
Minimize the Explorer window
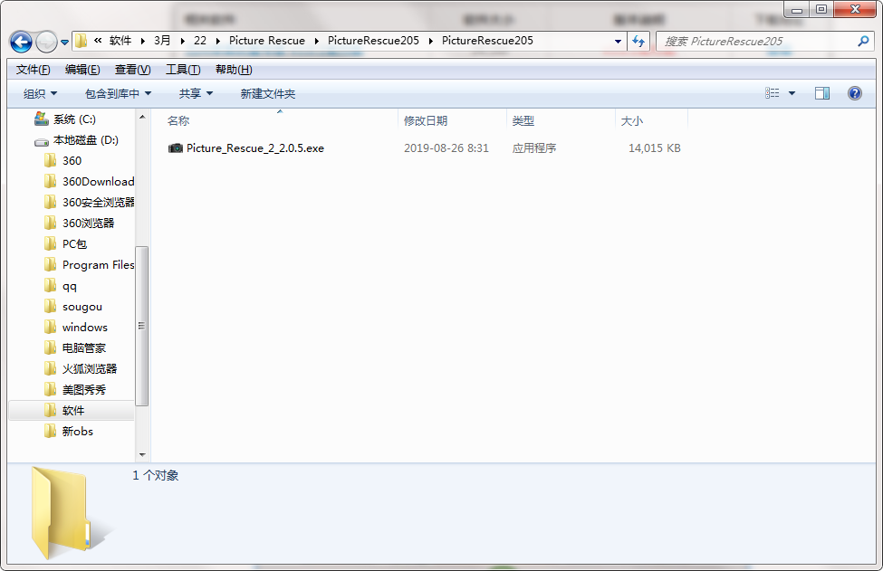pos(796,10)
